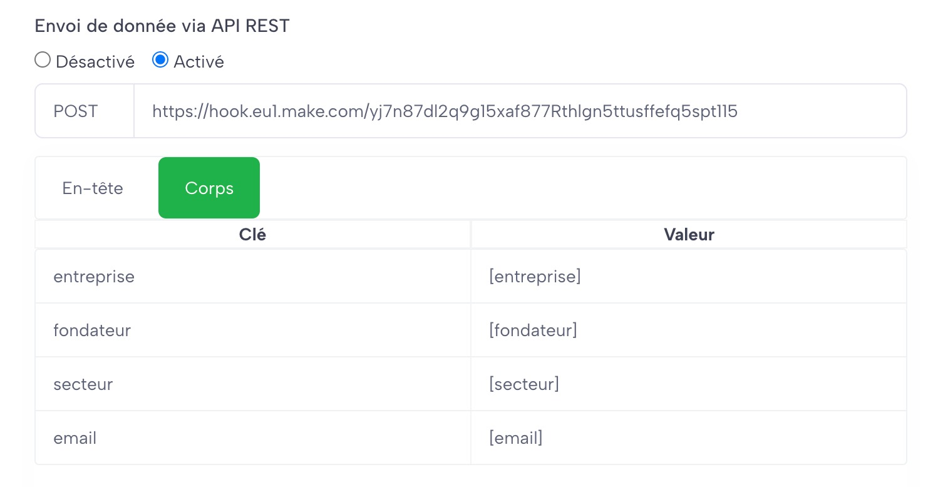Edit the fondateur key cell
This screenshot has height=487, width=938.
click(252, 331)
